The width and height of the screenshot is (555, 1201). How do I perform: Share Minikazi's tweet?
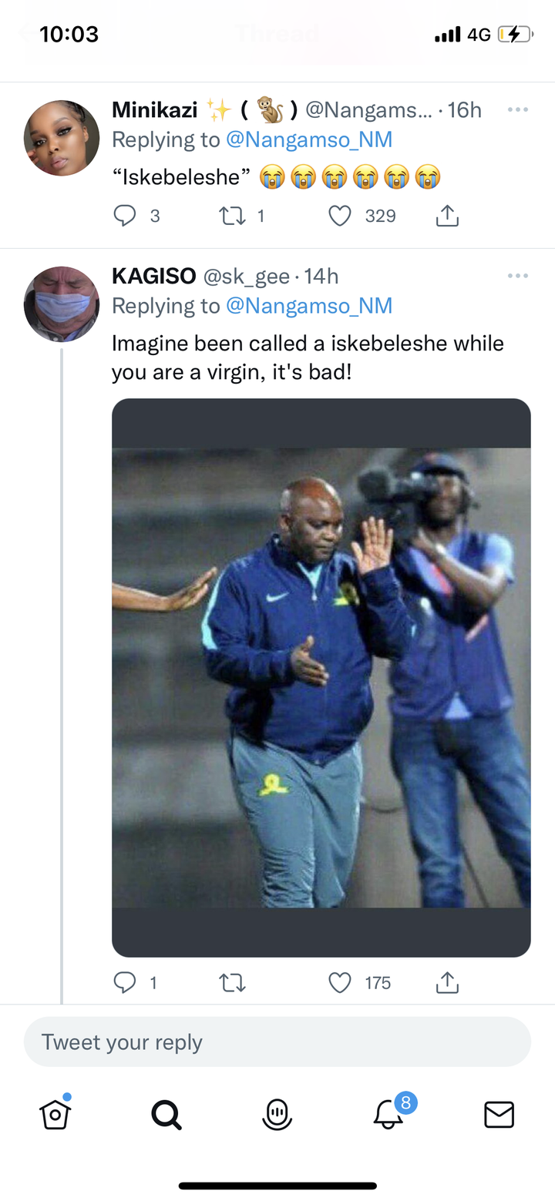pyautogui.click(x=447, y=216)
